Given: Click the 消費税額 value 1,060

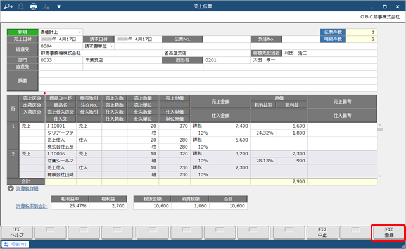Looking at the screenshot, I should pos(190,206).
